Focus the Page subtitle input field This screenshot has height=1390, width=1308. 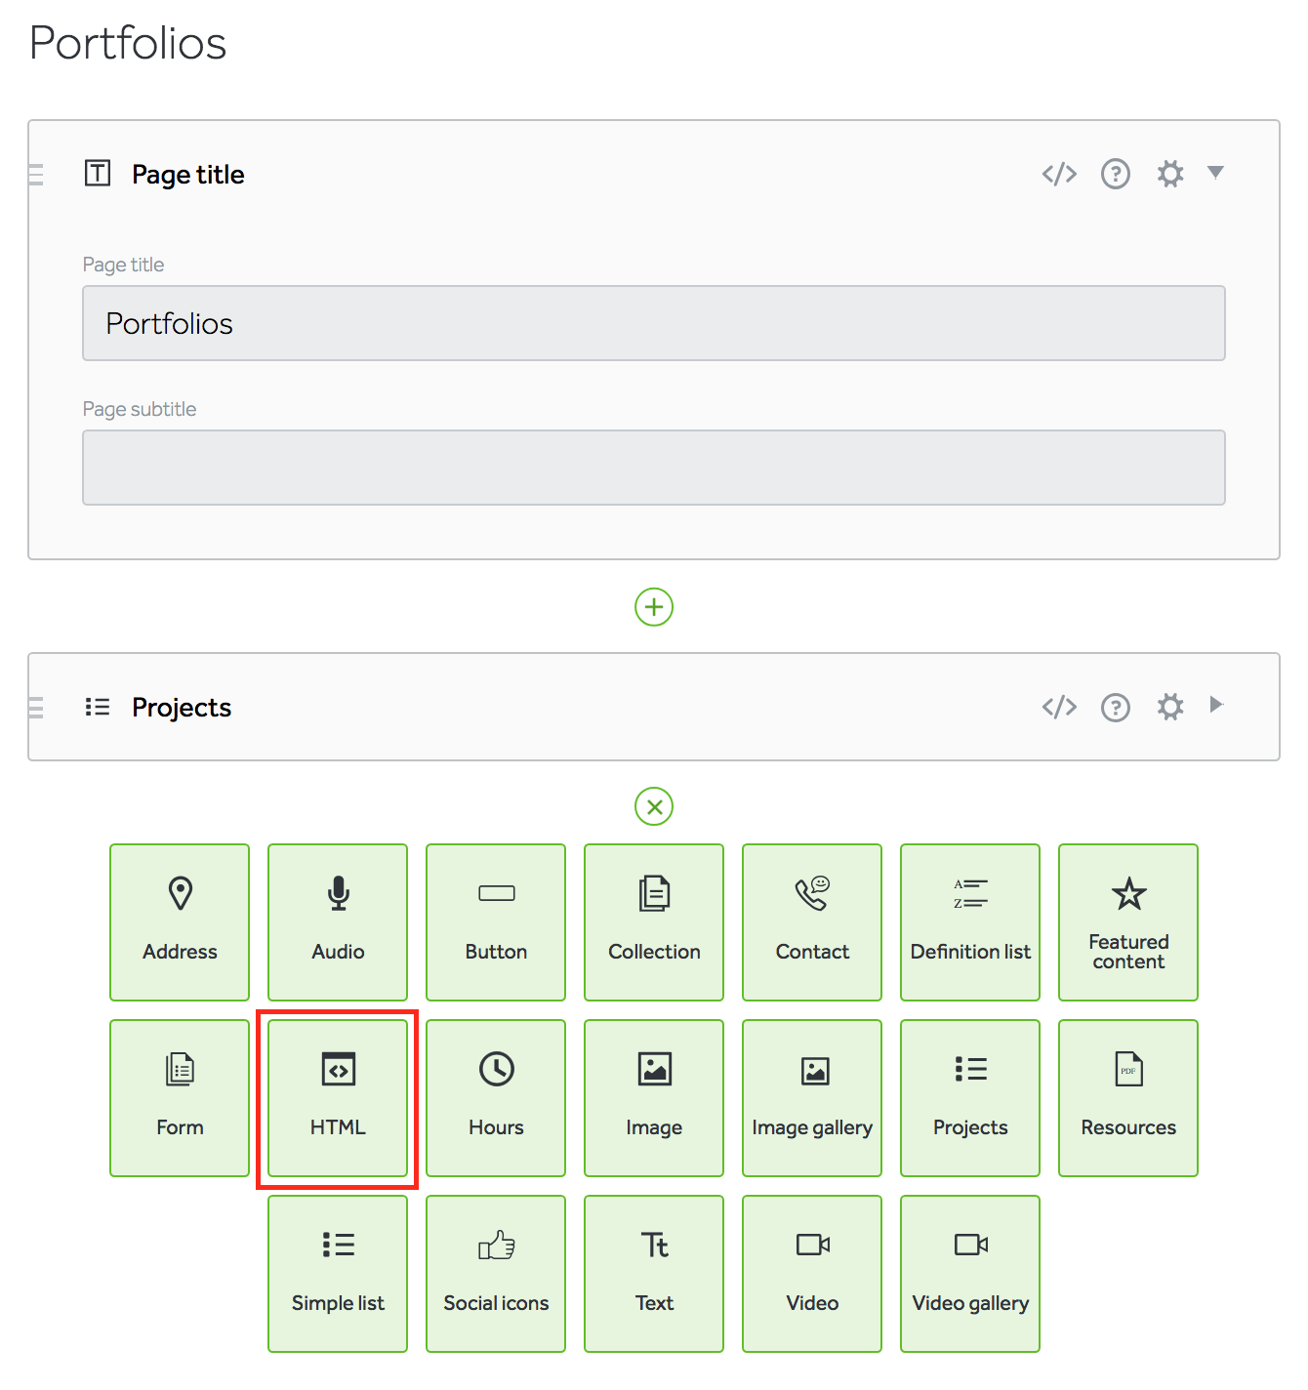point(654,468)
